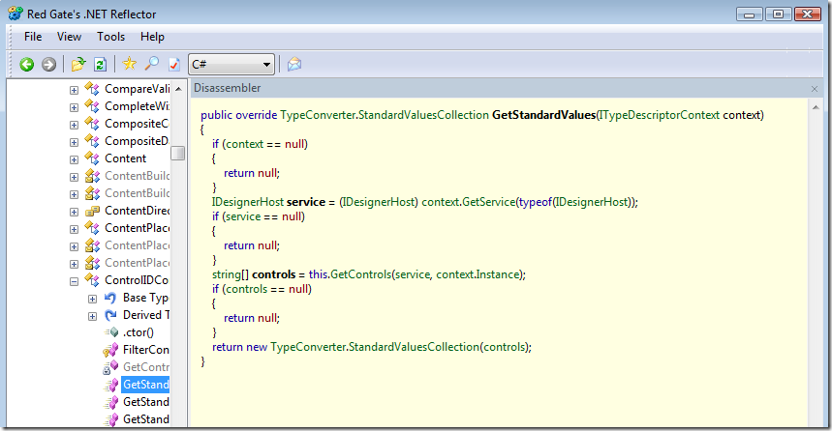Close the Disassembler pane

tap(815, 89)
